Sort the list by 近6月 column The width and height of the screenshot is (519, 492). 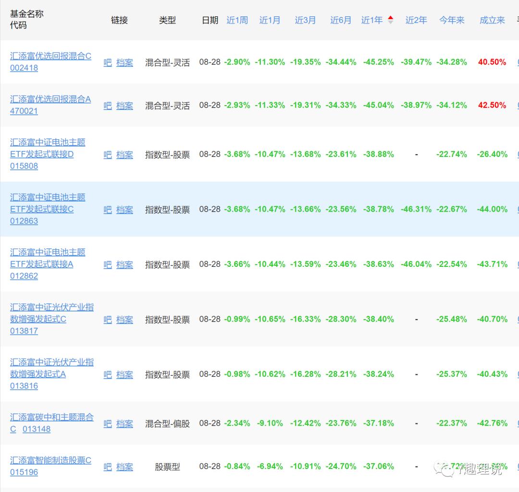(341, 20)
